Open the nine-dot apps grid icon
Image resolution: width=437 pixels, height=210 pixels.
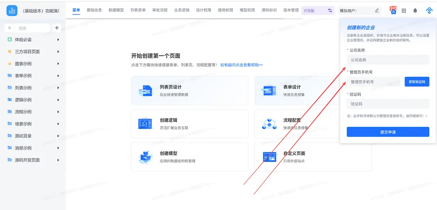pyautogui.click(x=404, y=11)
